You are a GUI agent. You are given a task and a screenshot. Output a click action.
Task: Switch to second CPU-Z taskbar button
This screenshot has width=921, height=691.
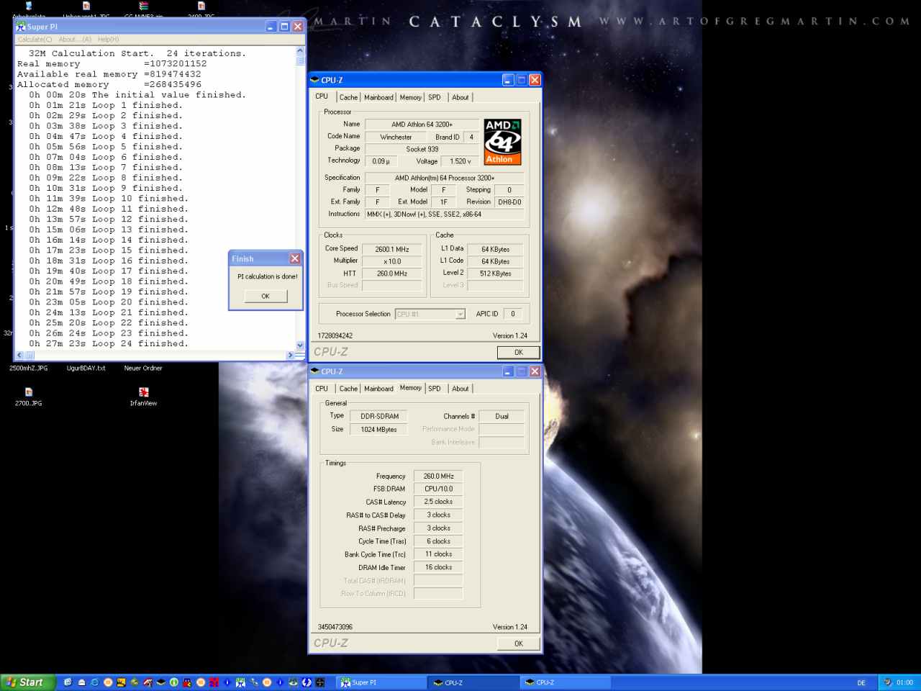click(566, 682)
